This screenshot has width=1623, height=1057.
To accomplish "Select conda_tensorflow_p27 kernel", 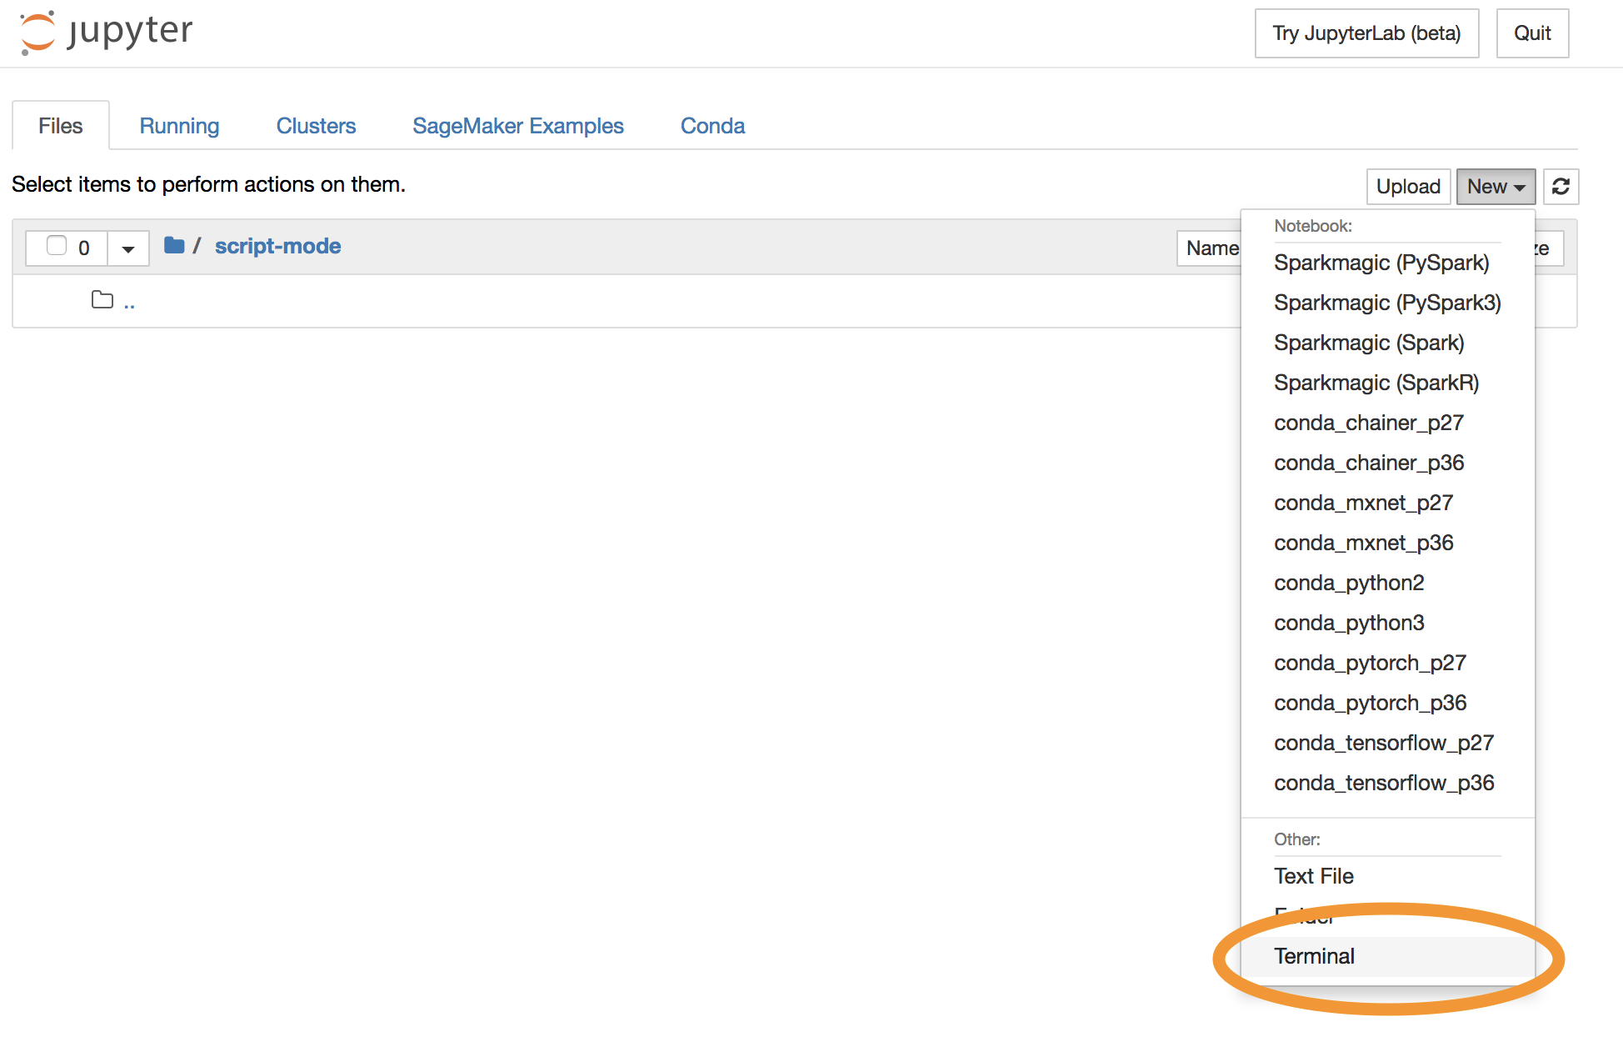I will (1387, 743).
